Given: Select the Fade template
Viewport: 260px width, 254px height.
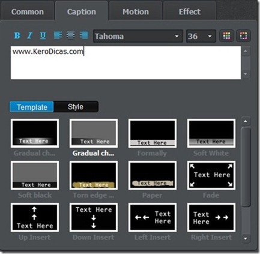Looking at the screenshot, I should (211, 175).
